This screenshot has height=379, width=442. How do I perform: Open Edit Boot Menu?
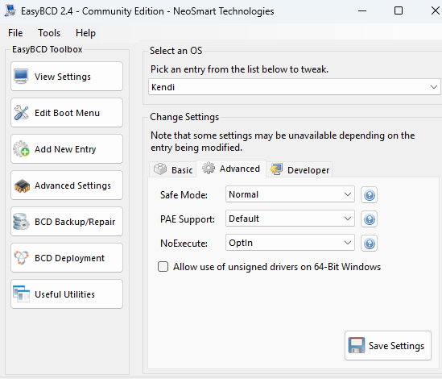[67, 112]
